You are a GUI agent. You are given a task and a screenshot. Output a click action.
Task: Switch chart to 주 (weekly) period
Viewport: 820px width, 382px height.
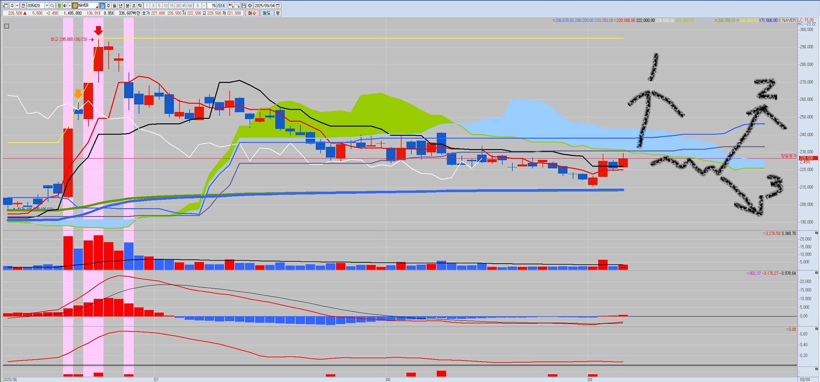tap(108, 6)
